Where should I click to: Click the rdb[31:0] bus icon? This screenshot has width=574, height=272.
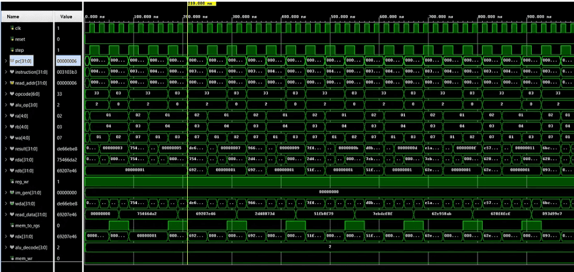pos(12,170)
